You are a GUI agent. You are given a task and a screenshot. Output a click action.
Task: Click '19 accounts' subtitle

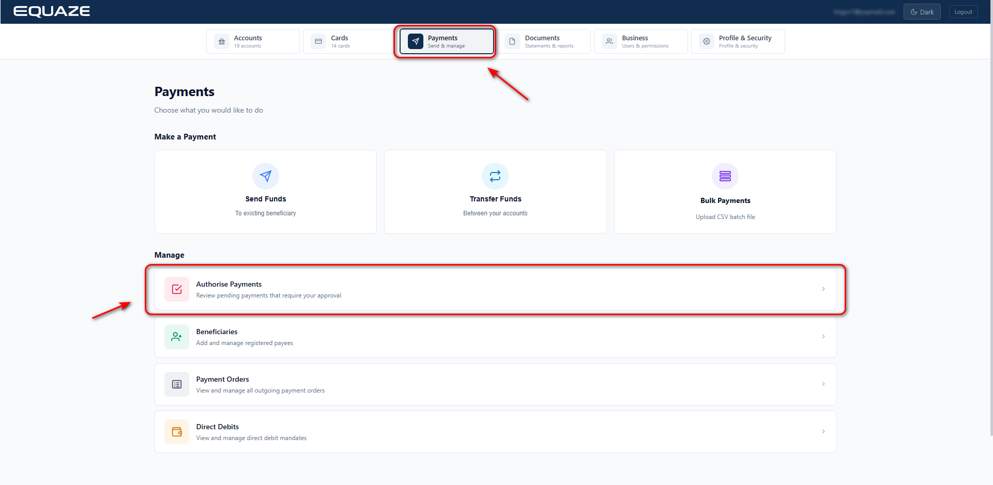(248, 46)
